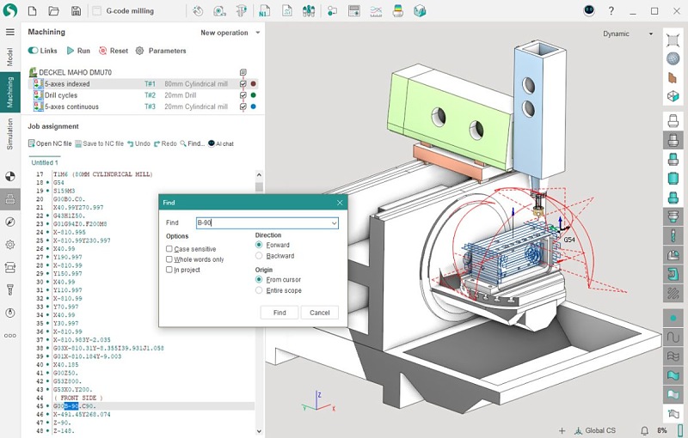The image size is (688, 438).
Task: Click the red color dot for 5-axes indexed
Action: 253,84
